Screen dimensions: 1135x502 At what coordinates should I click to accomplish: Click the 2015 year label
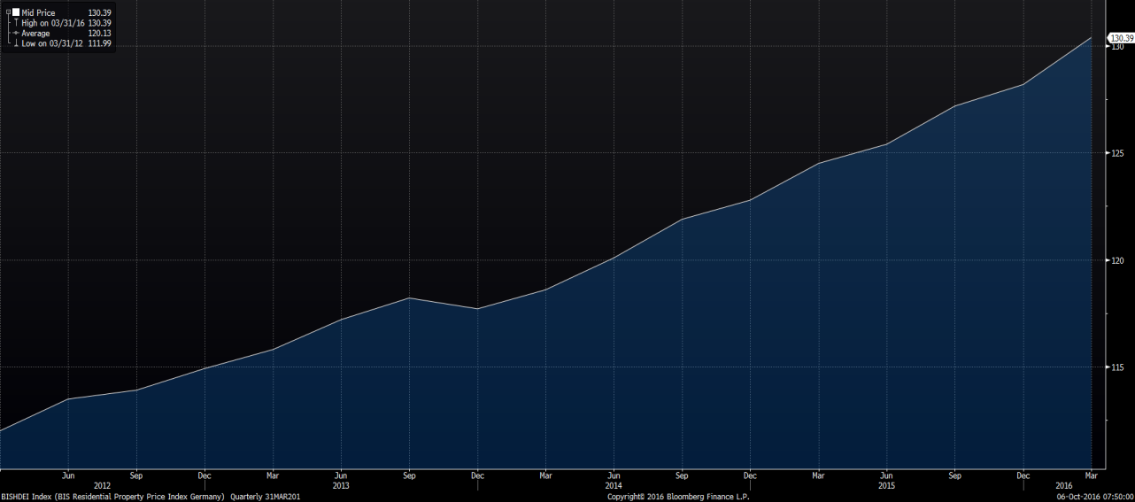[x=885, y=485]
